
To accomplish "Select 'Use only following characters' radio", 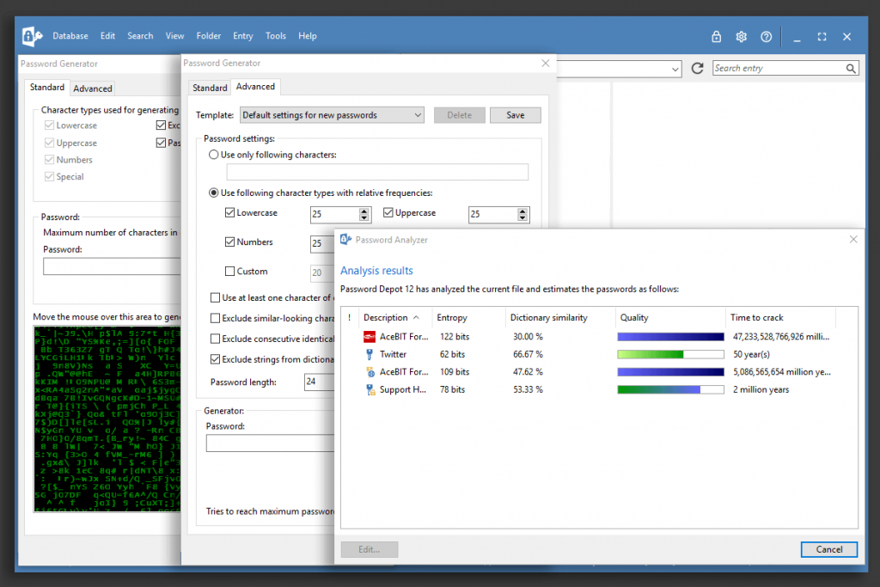I will coord(214,155).
